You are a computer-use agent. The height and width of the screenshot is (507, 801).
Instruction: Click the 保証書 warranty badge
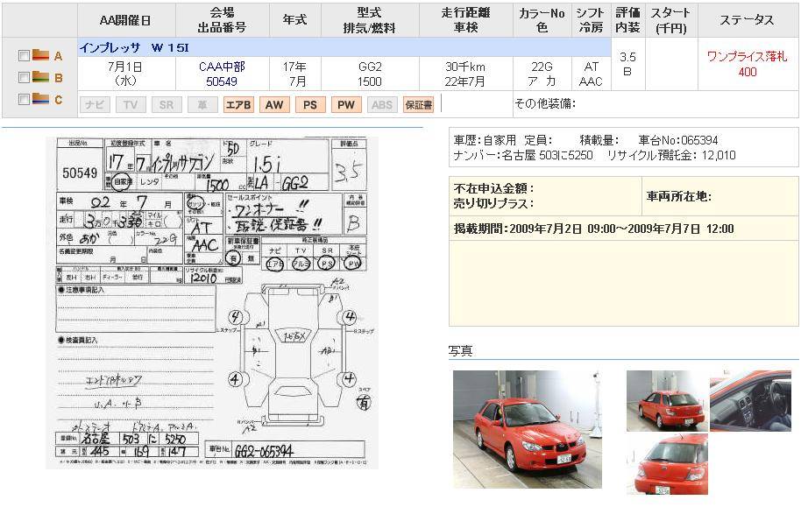pos(418,105)
